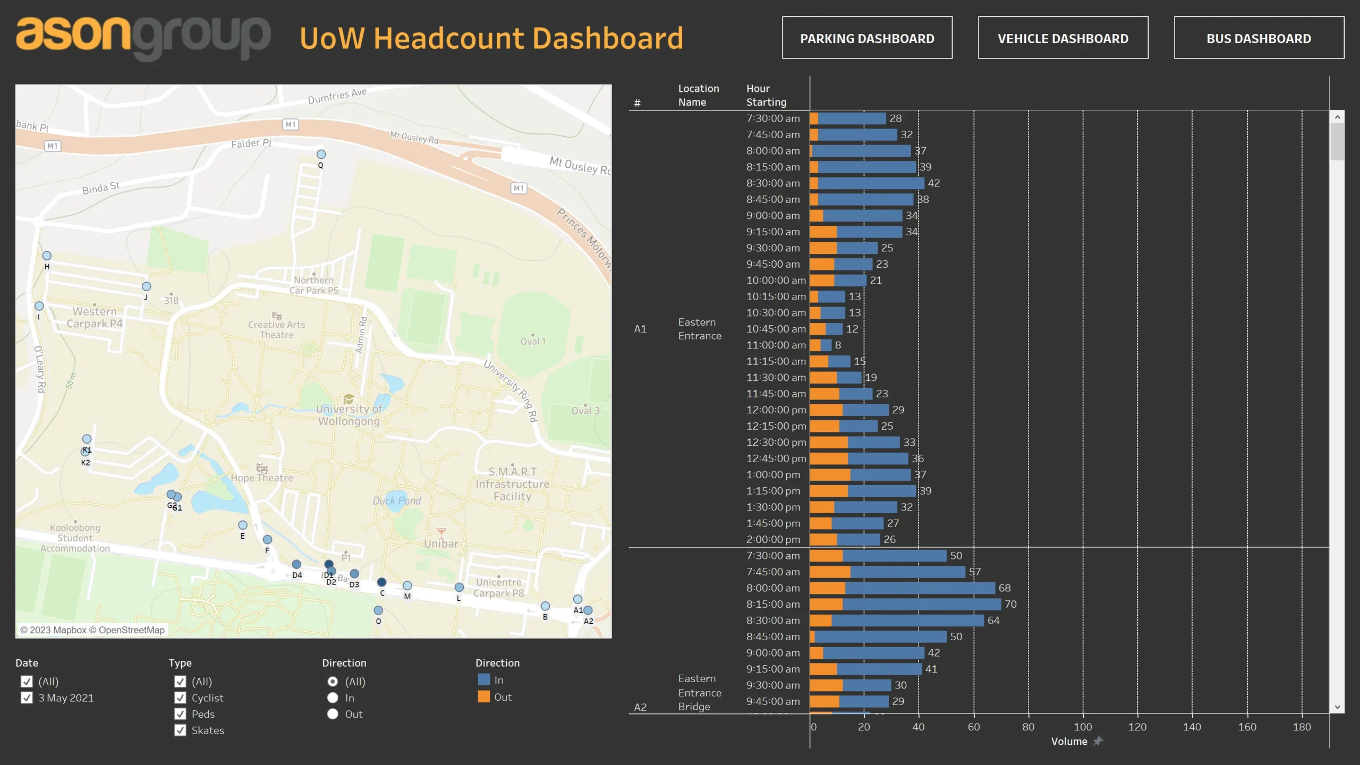Screen dimensions: 1360x765
Task: Select map marker Q near Northern Car Park
Action: pos(321,154)
